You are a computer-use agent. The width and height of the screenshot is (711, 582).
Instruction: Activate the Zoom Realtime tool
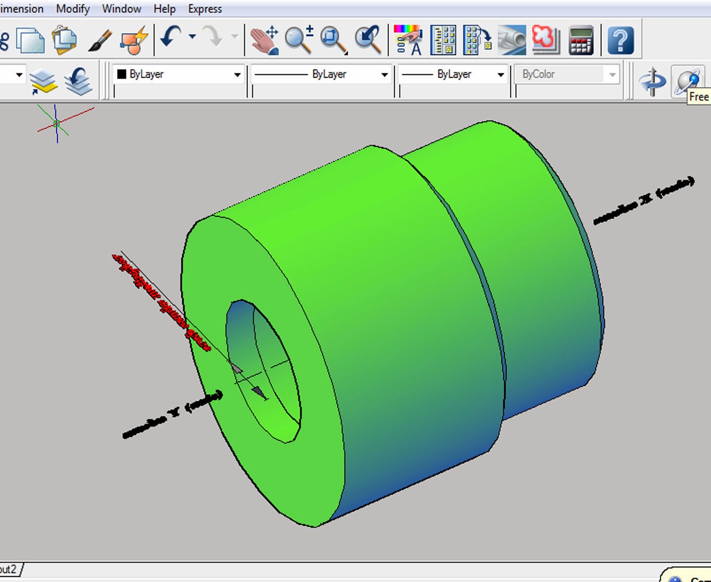tap(298, 39)
